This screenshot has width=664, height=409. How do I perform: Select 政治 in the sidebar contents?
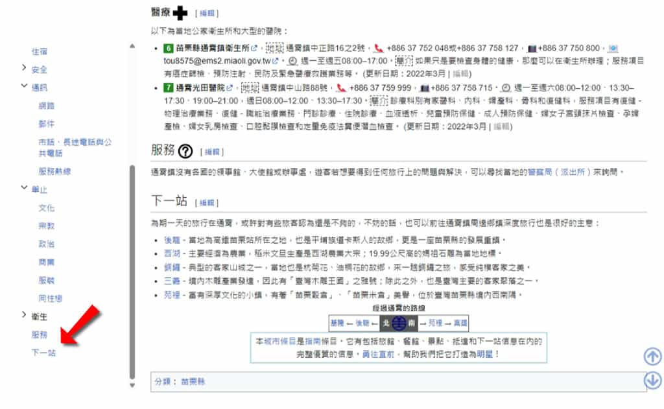[47, 244]
